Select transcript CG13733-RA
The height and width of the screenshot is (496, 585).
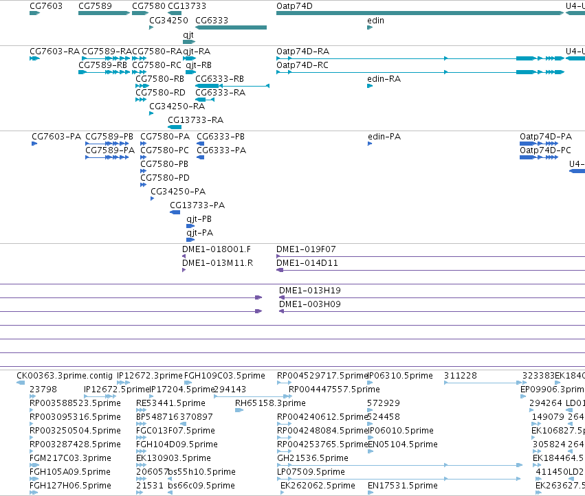(x=195, y=120)
